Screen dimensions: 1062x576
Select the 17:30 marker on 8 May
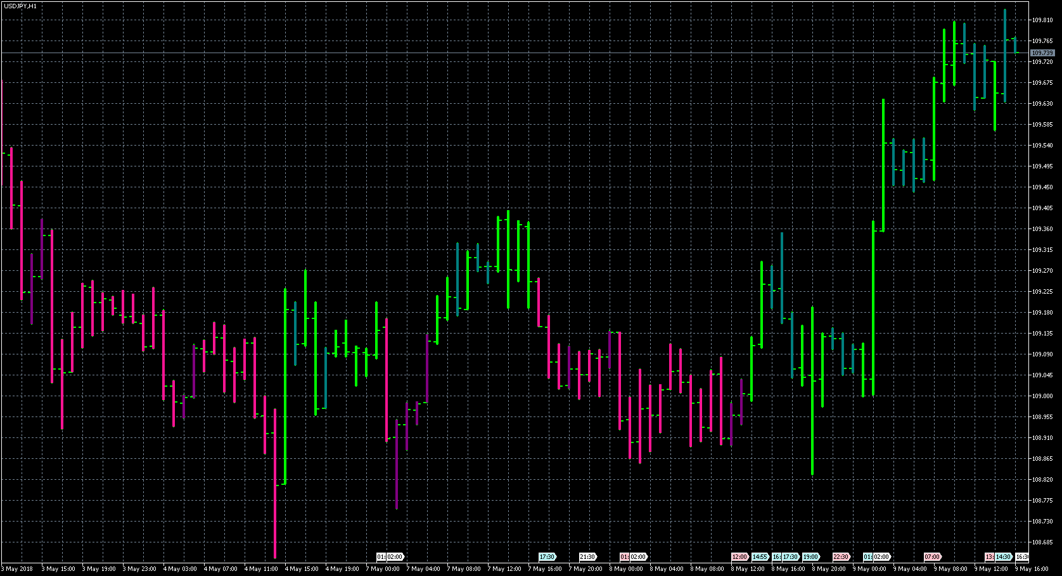coord(790,557)
